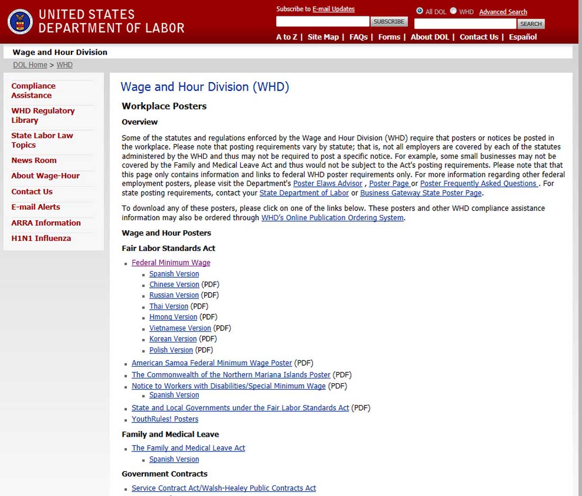Screen dimensions: 582x496
Task: Open The Family and Medical Leave Act link
Action: click(x=188, y=448)
